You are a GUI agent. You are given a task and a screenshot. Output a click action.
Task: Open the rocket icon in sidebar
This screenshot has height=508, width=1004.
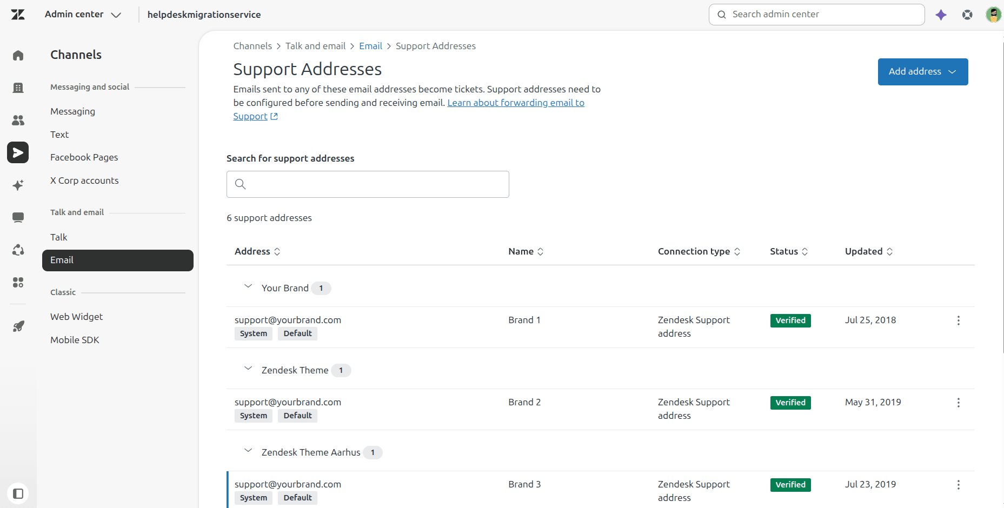(18, 326)
